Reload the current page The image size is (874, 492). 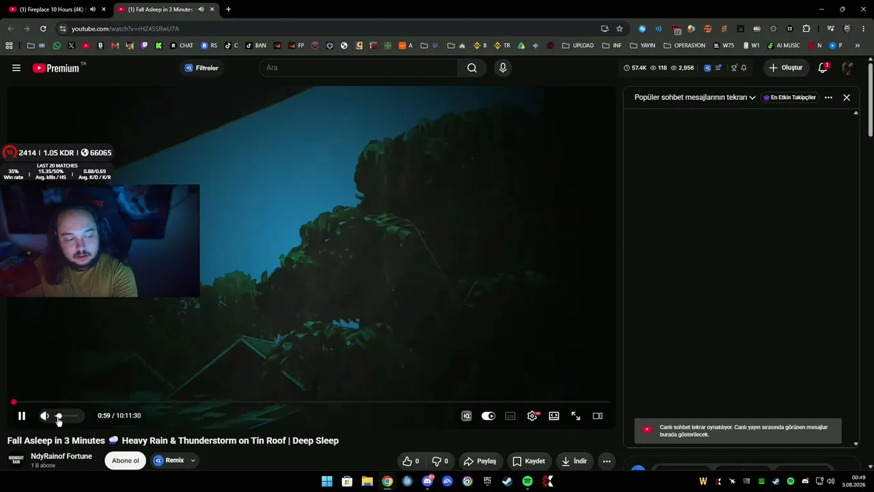tap(43, 29)
